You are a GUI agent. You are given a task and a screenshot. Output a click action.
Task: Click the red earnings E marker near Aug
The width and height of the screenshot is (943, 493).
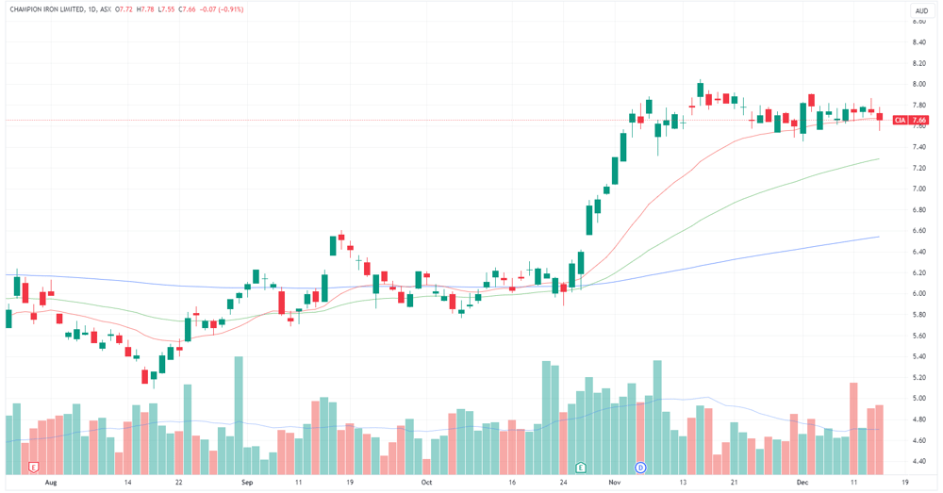[x=34, y=468]
